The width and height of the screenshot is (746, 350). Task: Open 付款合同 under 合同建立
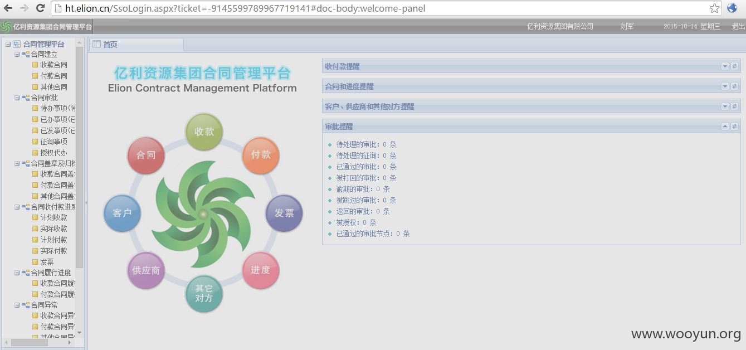(x=53, y=76)
